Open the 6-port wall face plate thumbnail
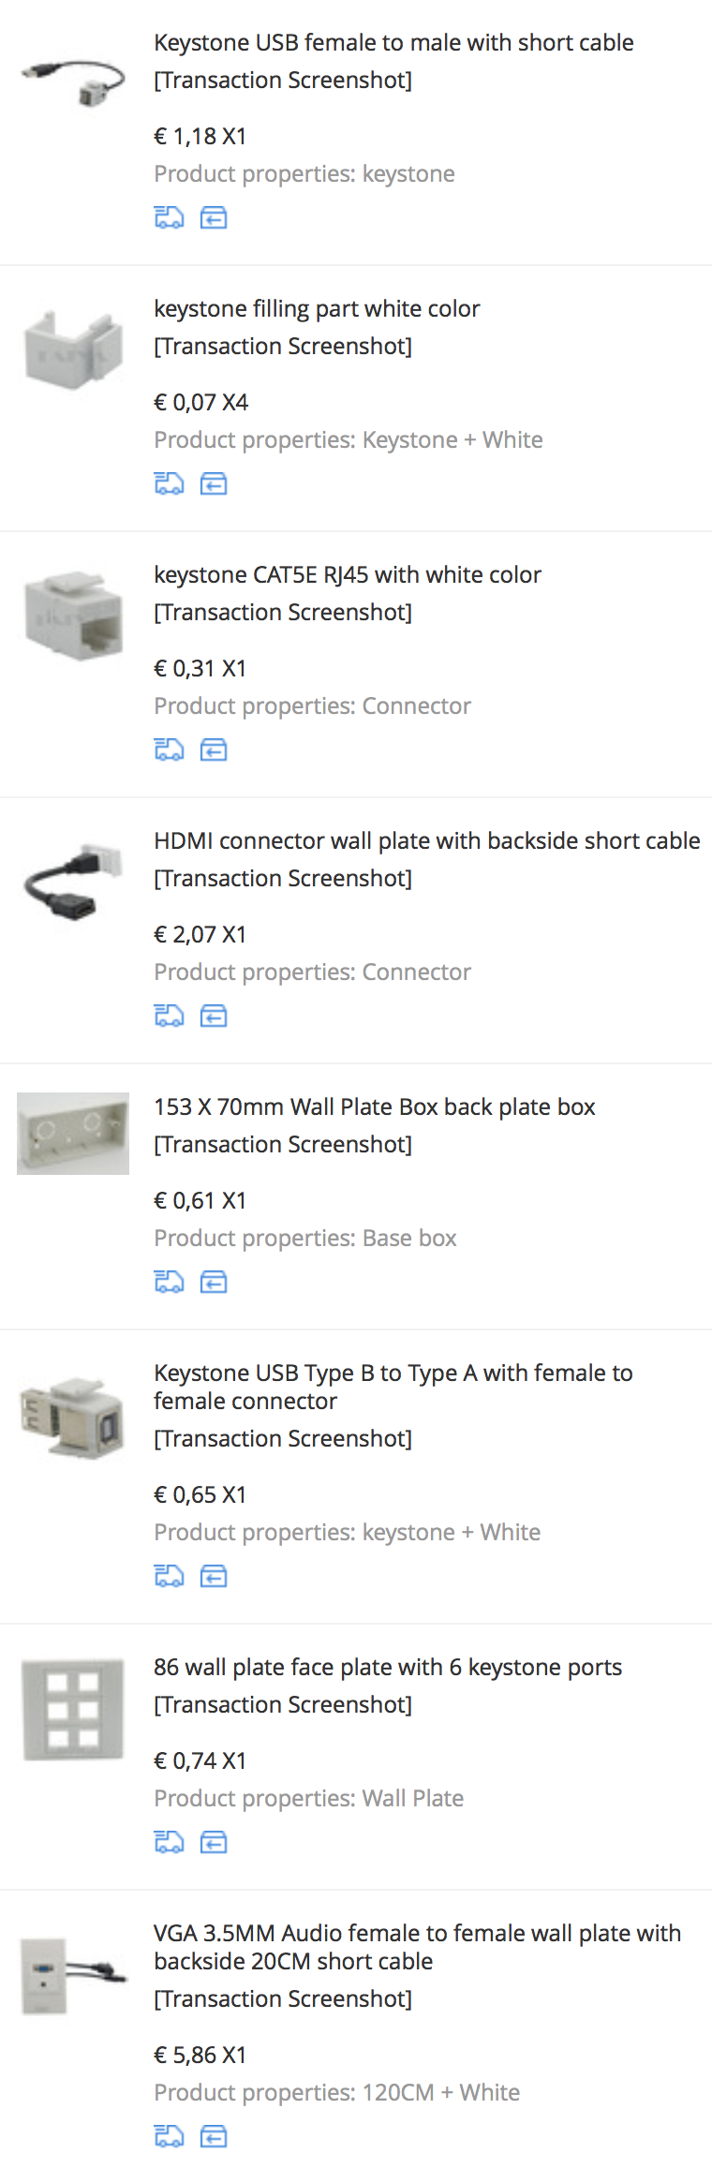This screenshot has width=712, height=2183. [73, 1709]
